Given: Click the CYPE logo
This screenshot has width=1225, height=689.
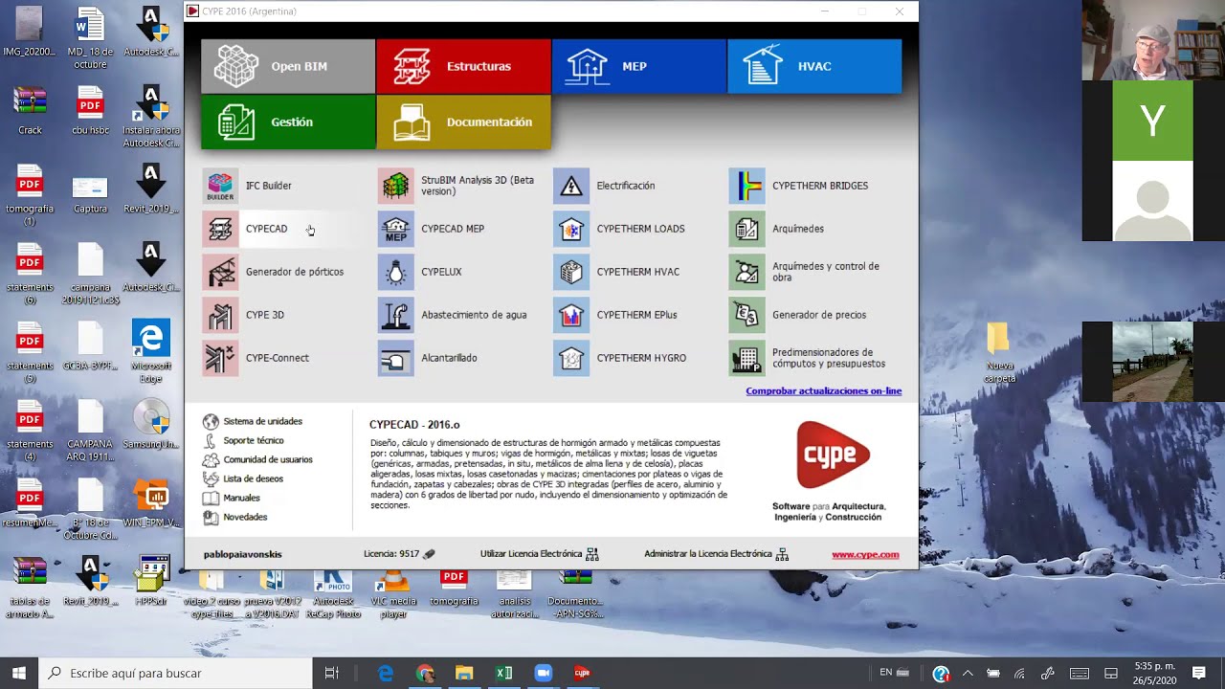Looking at the screenshot, I should point(833,454).
